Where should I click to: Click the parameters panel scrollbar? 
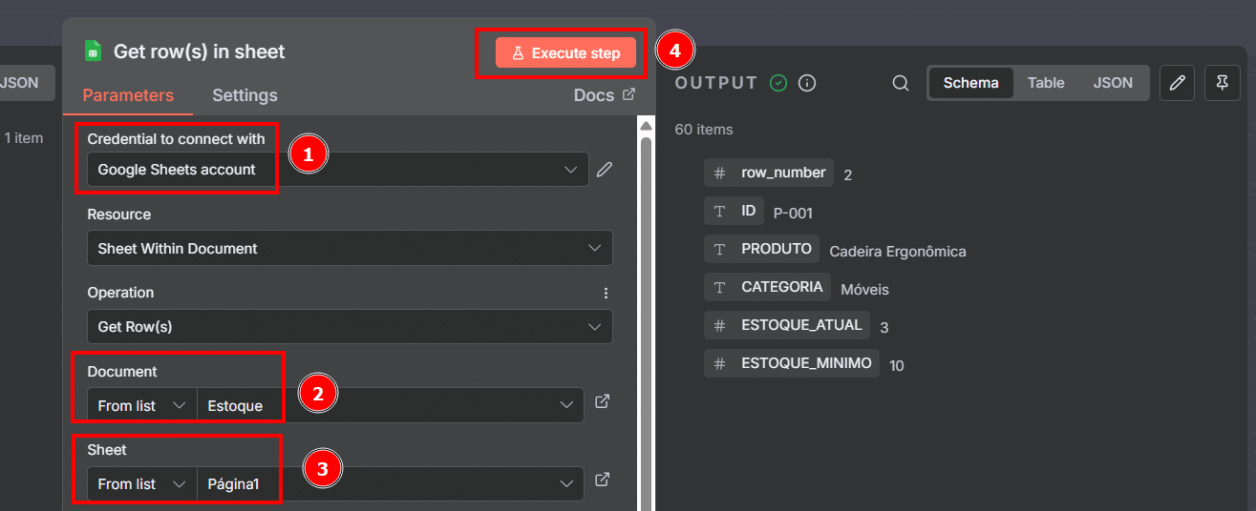646,324
